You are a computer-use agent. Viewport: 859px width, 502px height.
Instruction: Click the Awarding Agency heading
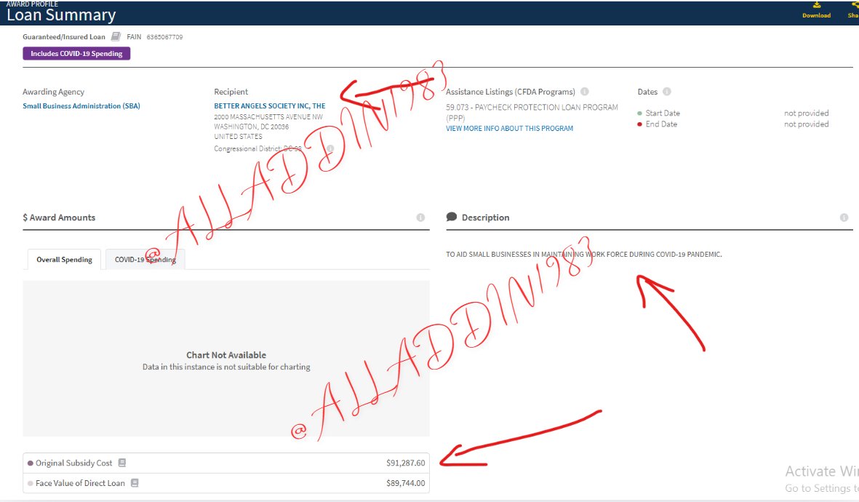coord(53,92)
